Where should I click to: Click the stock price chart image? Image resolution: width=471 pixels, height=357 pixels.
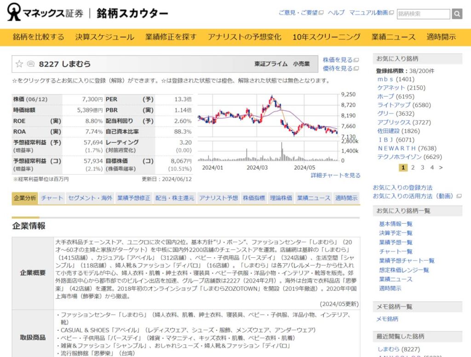(x=278, y=131)
